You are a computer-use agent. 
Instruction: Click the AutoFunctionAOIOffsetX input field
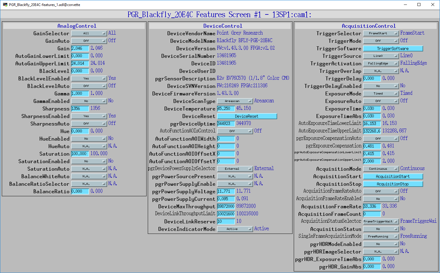click(x=226, y=154)
